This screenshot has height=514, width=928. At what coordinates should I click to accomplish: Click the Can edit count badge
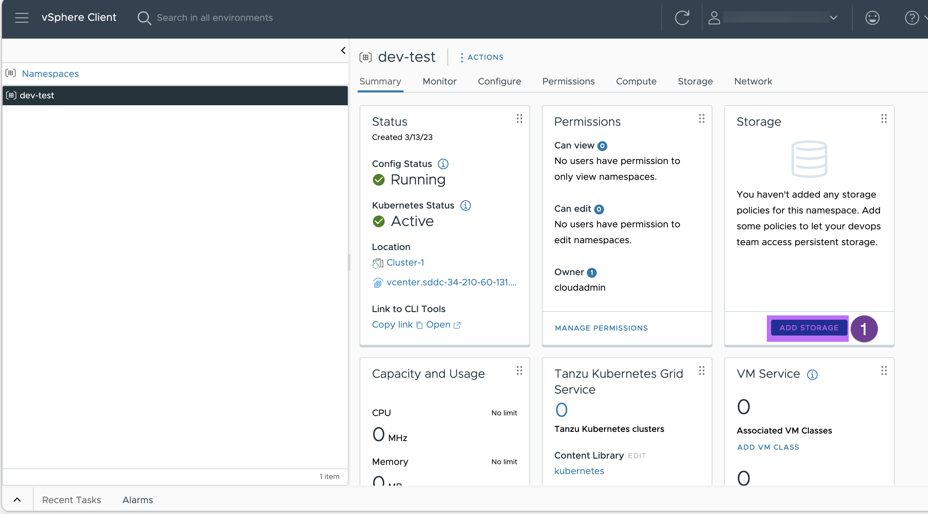point(599,209)
